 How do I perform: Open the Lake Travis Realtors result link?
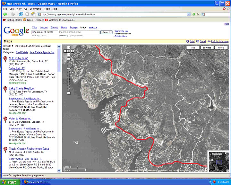click(x=22, y=88)
